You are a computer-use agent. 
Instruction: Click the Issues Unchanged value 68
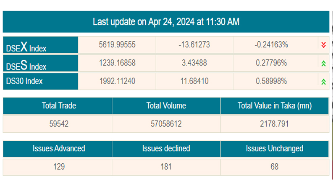[274, 167]
